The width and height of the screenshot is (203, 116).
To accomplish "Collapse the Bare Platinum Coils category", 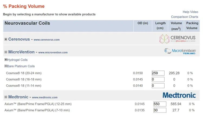I will (6, 66).
